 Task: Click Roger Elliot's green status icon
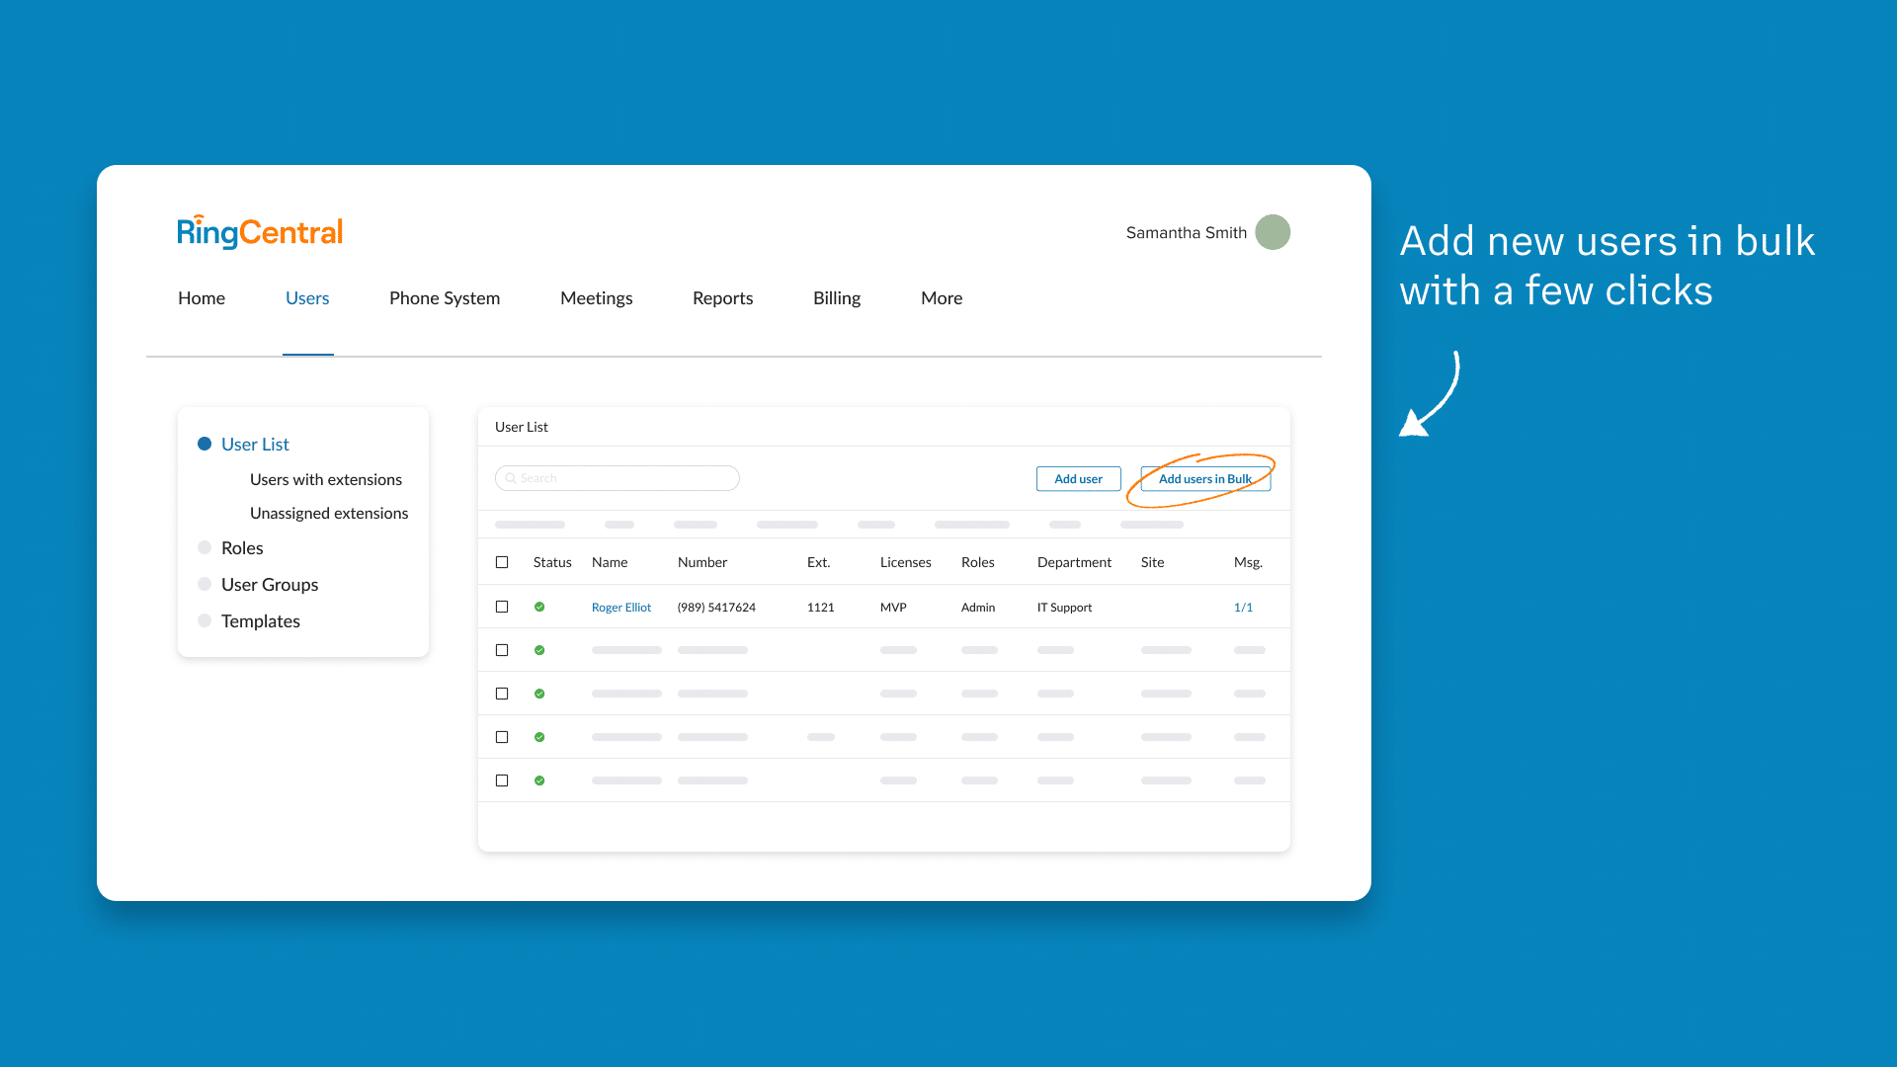539,607
